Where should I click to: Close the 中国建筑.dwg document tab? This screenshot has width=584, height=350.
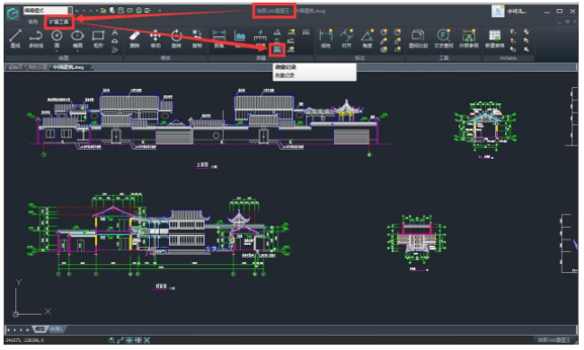pos(92,67)
